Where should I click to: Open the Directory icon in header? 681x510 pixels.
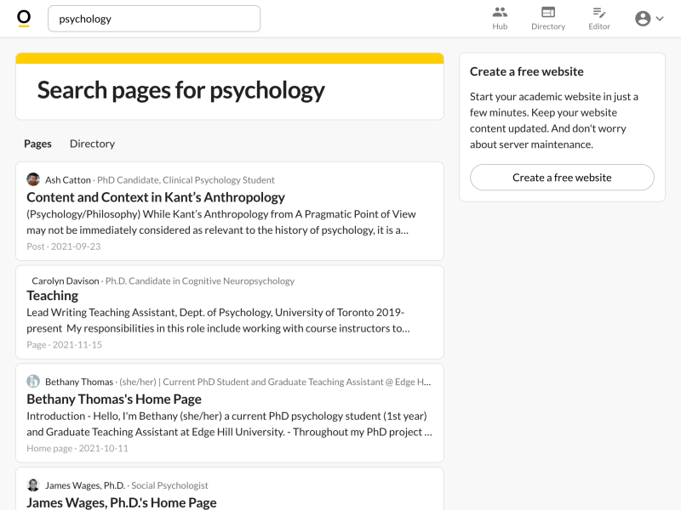click(x=548, y=12)
